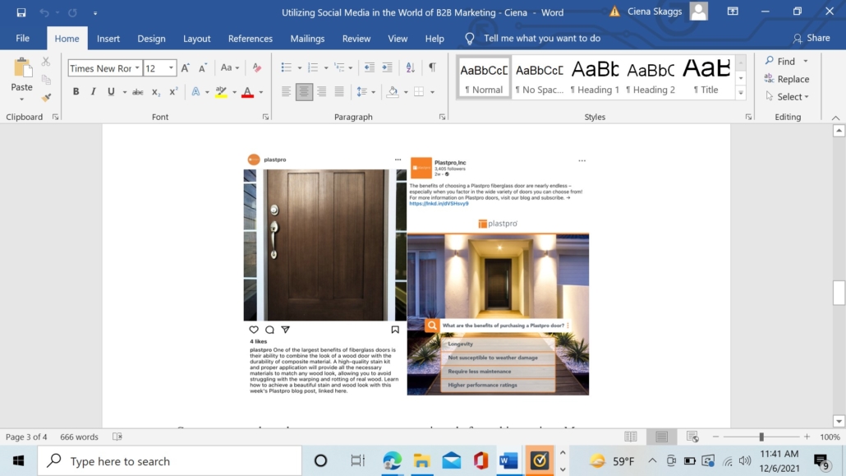Switch to the Review ribbon tab
Screen dimensions: 846x476
coord(356,39)
